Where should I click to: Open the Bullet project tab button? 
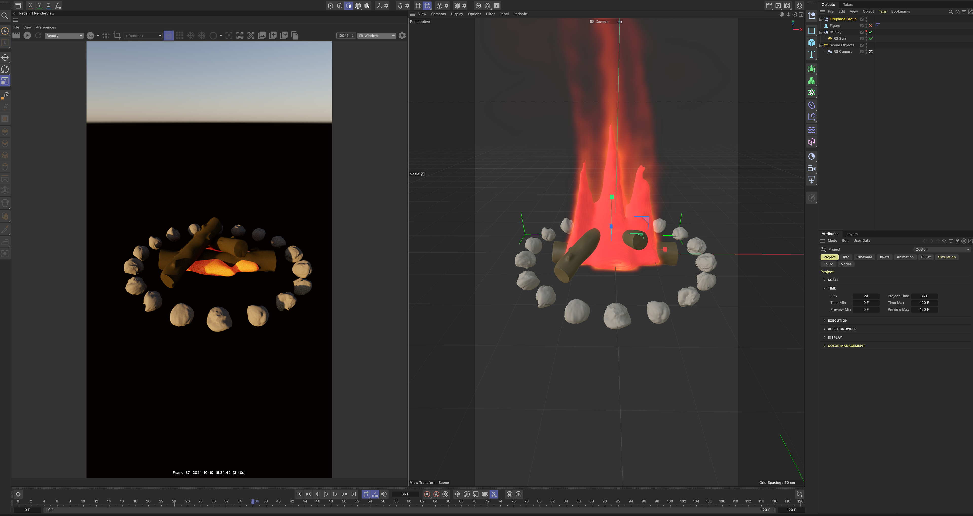click(x=926, y=257)
